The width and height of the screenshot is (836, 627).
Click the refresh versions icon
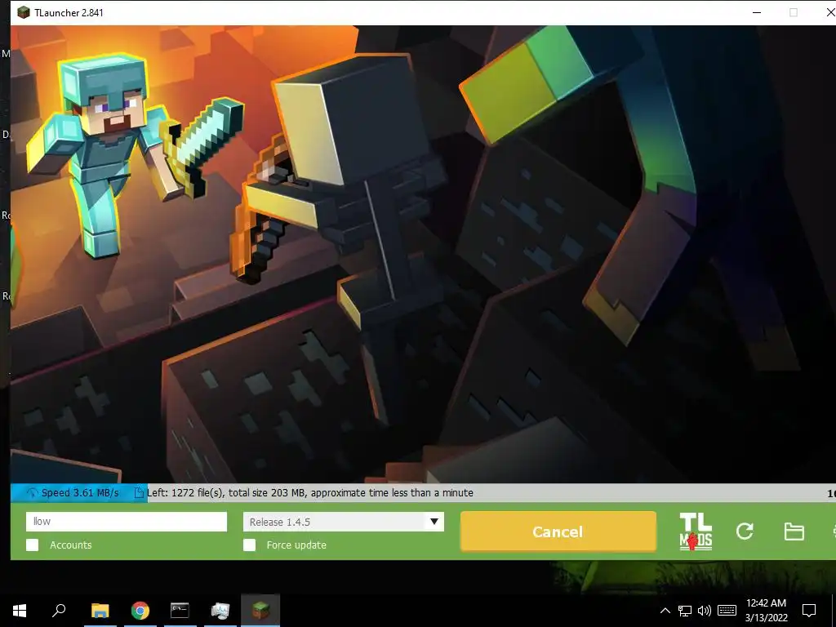click(x=745, y=531)
